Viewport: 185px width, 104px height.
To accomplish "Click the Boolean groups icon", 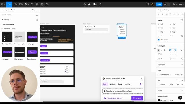I will coord(95,4).
